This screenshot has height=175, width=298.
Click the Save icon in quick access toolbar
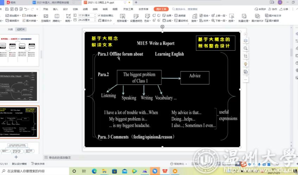(7, 9)
